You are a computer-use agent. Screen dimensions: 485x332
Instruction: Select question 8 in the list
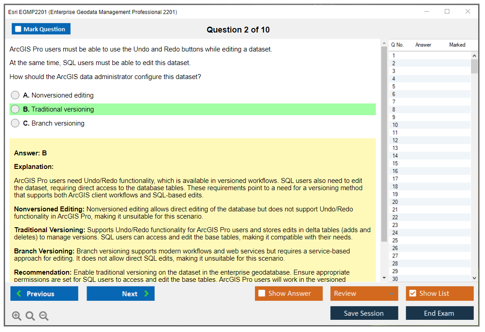pyautogui.click(x=430, y=109)
